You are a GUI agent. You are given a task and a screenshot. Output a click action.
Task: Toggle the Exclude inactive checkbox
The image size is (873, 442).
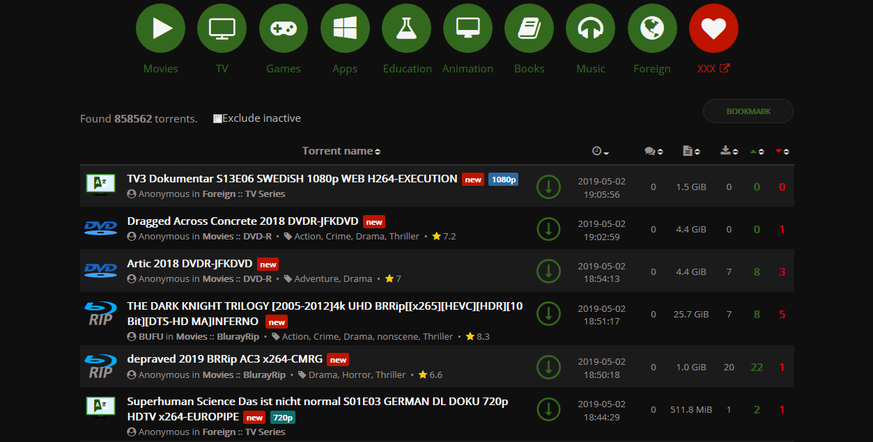point(217,119)
